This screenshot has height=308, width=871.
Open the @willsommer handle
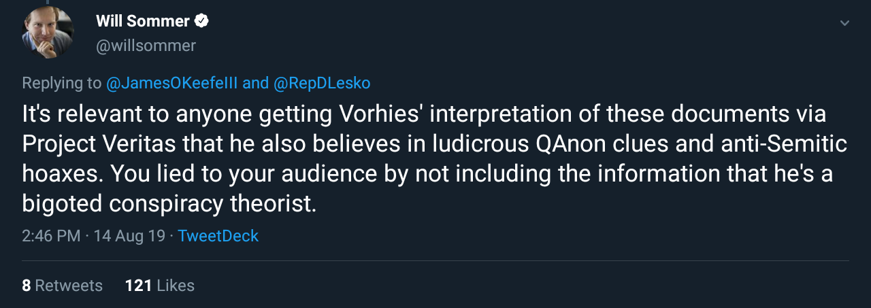(146, 46)
